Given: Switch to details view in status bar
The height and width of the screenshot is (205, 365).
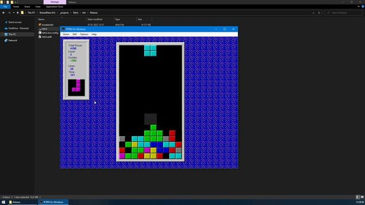Looking at the screenshot, I should pyautogui.click(x=358, y=197).
